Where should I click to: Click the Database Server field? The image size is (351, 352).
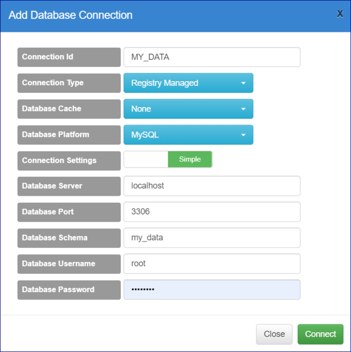point(212,186)
